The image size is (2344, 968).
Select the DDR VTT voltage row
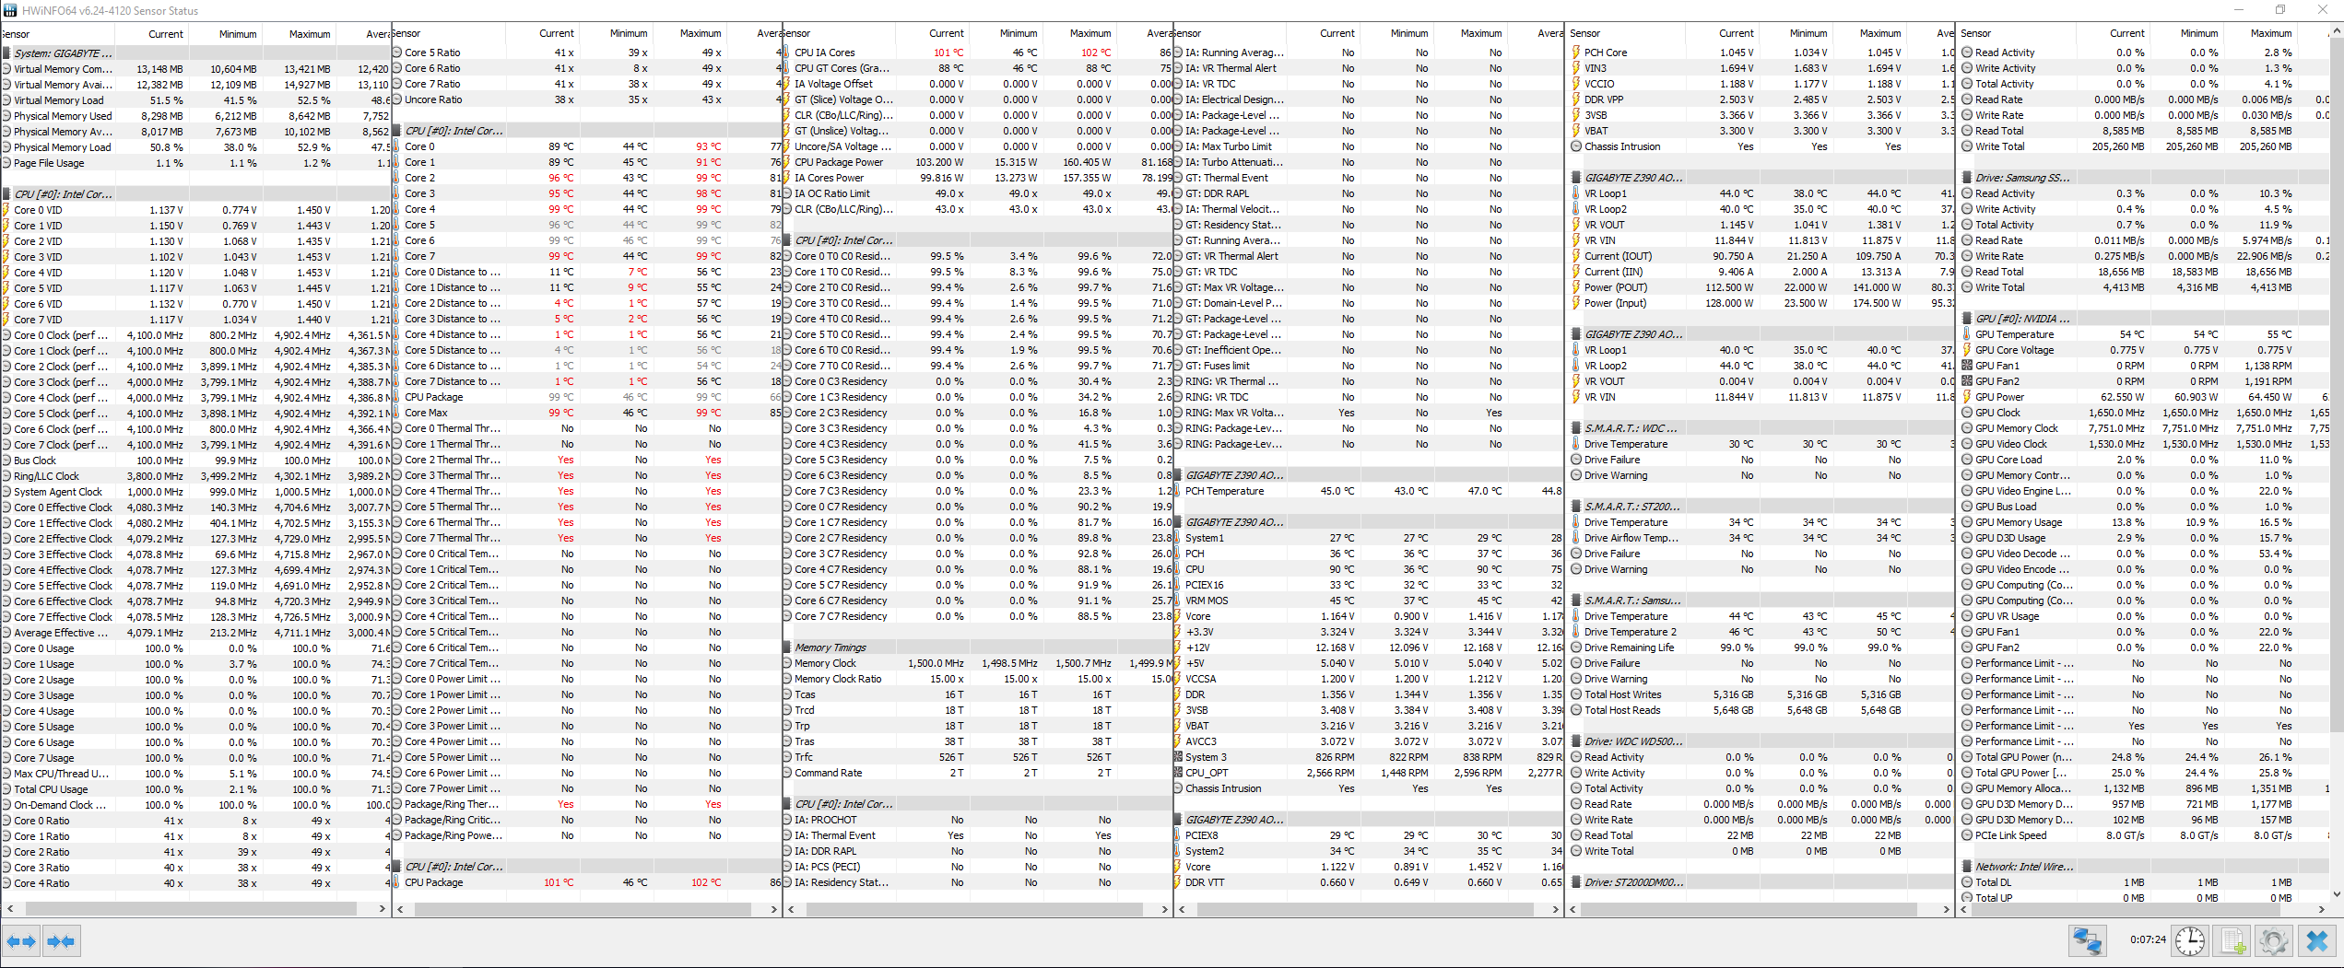tap(1369, 882)
